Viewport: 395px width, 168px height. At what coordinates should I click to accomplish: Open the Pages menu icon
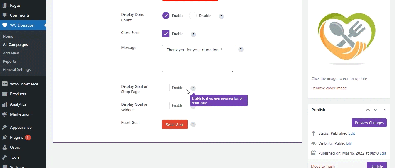(5, 5)
